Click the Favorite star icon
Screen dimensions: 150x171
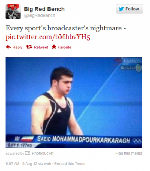click(54, 47)
